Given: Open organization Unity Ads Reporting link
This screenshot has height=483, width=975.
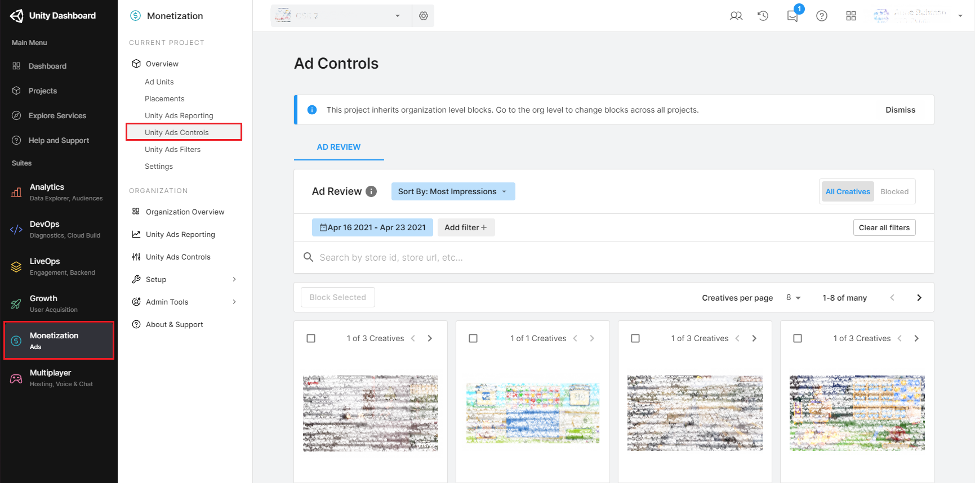Looking at the screenshot, I should (x=180, y=234).
